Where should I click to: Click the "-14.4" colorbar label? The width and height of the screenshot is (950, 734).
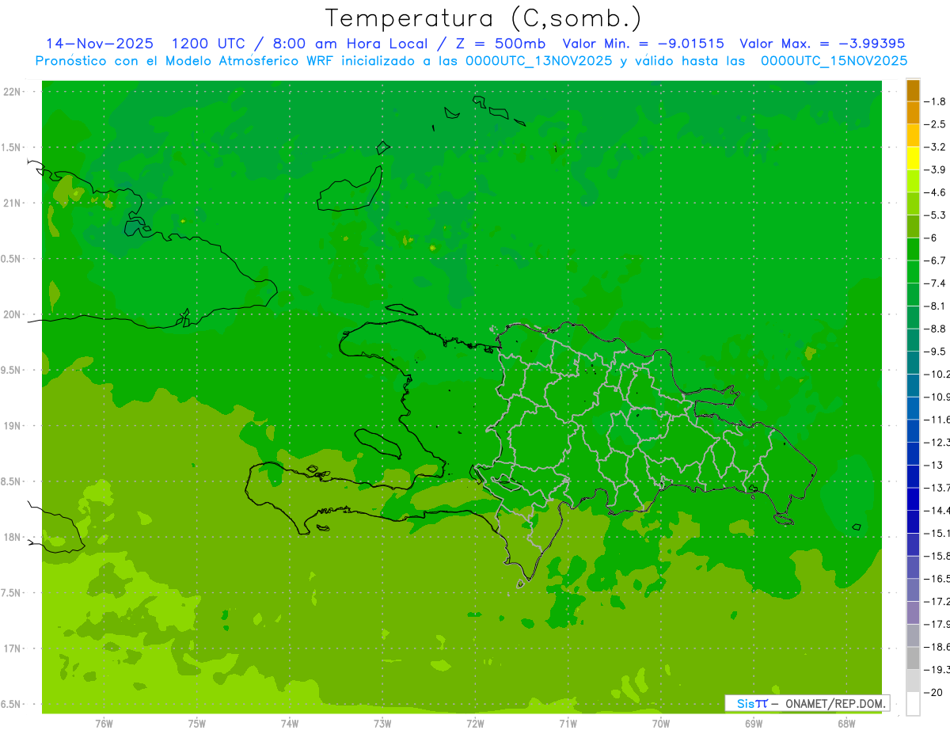click(937, 511)
